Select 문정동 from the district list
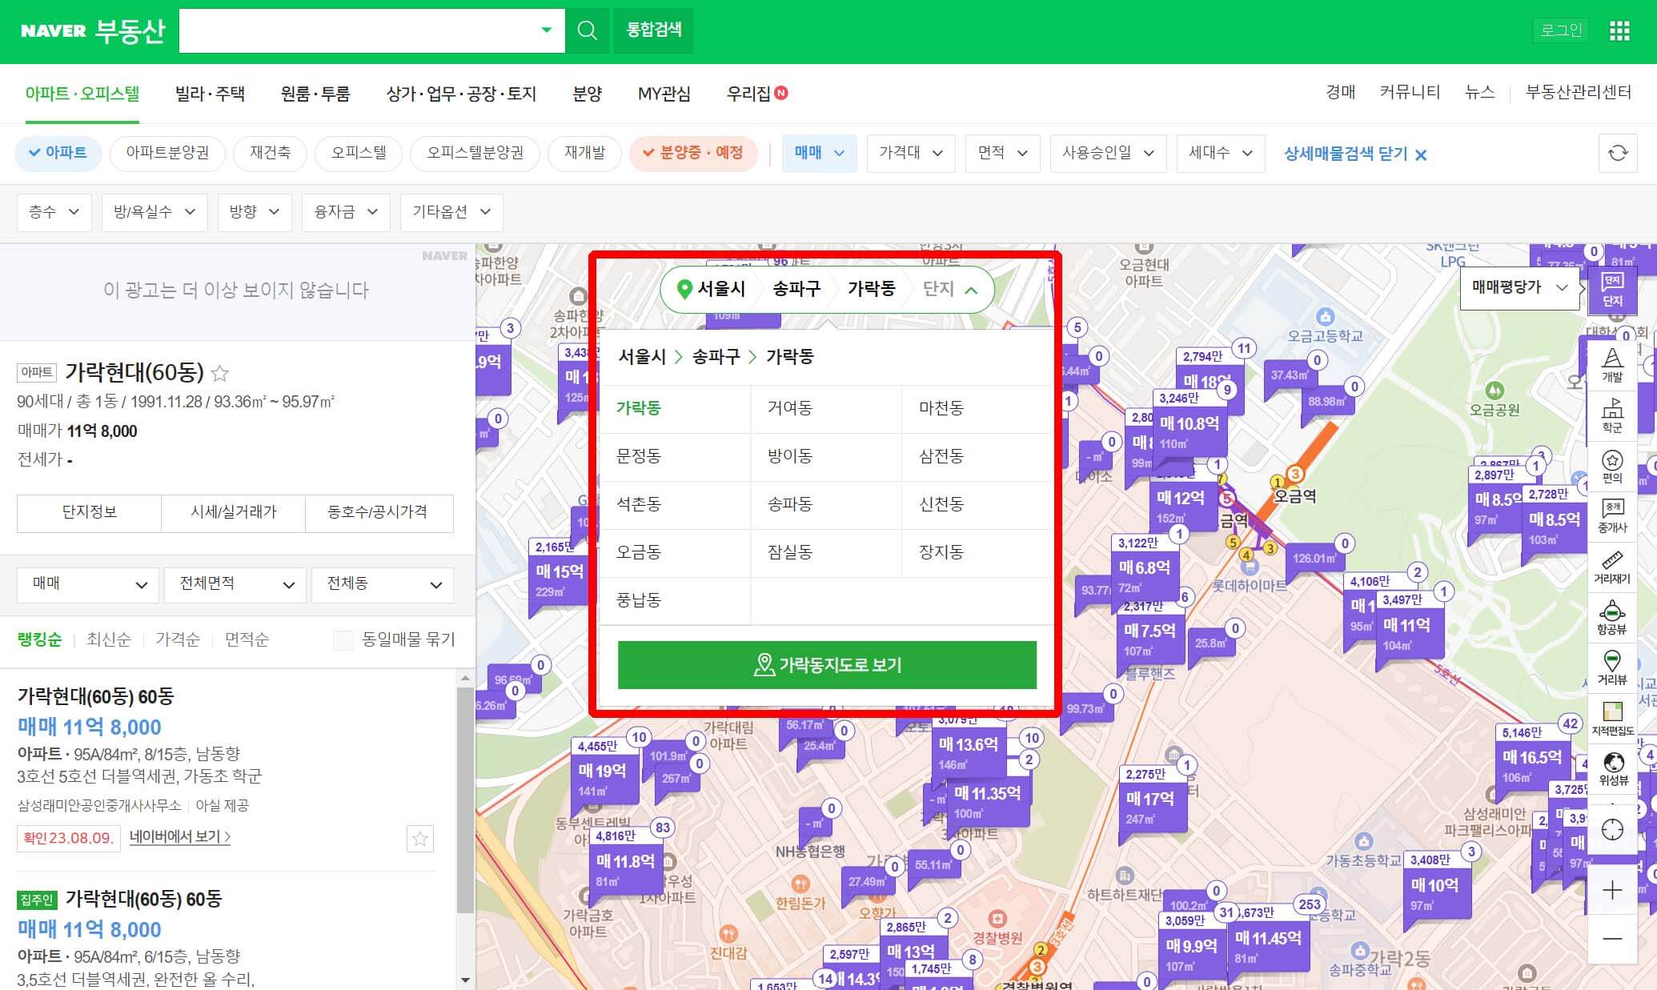This screenshot has height=990, width=1657. pyautogui.click(x=639, y=456)
